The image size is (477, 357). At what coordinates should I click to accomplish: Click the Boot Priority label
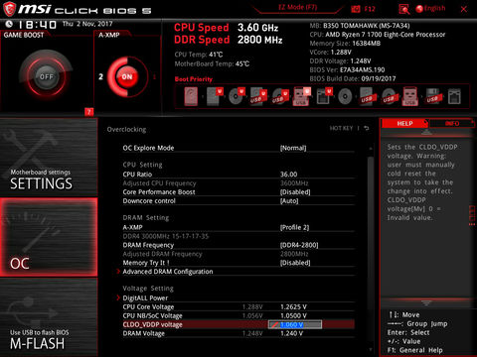(194, 79)
